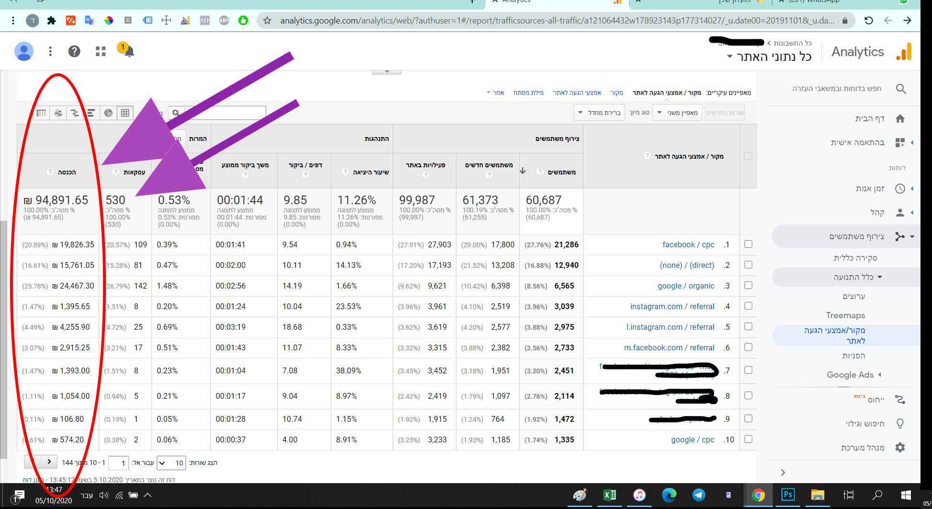Tick the facebook / cpc row checkbox
This screenshot has height=509, width=932.
(x=748, y=244)
